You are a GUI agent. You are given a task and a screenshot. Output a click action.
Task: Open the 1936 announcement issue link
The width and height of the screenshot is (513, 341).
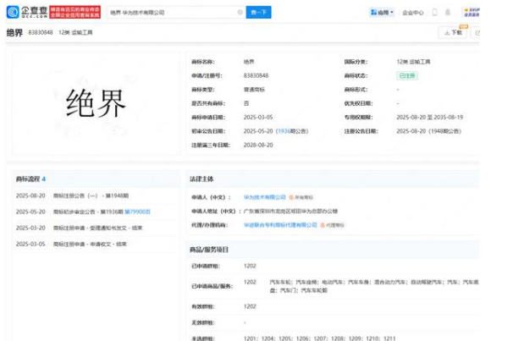click(283, 131)
